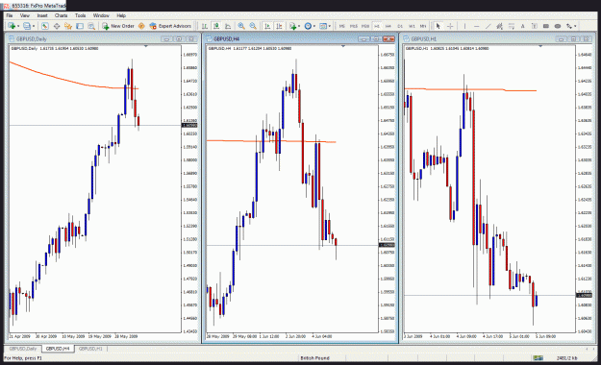Set timeframe to H1

377,26
